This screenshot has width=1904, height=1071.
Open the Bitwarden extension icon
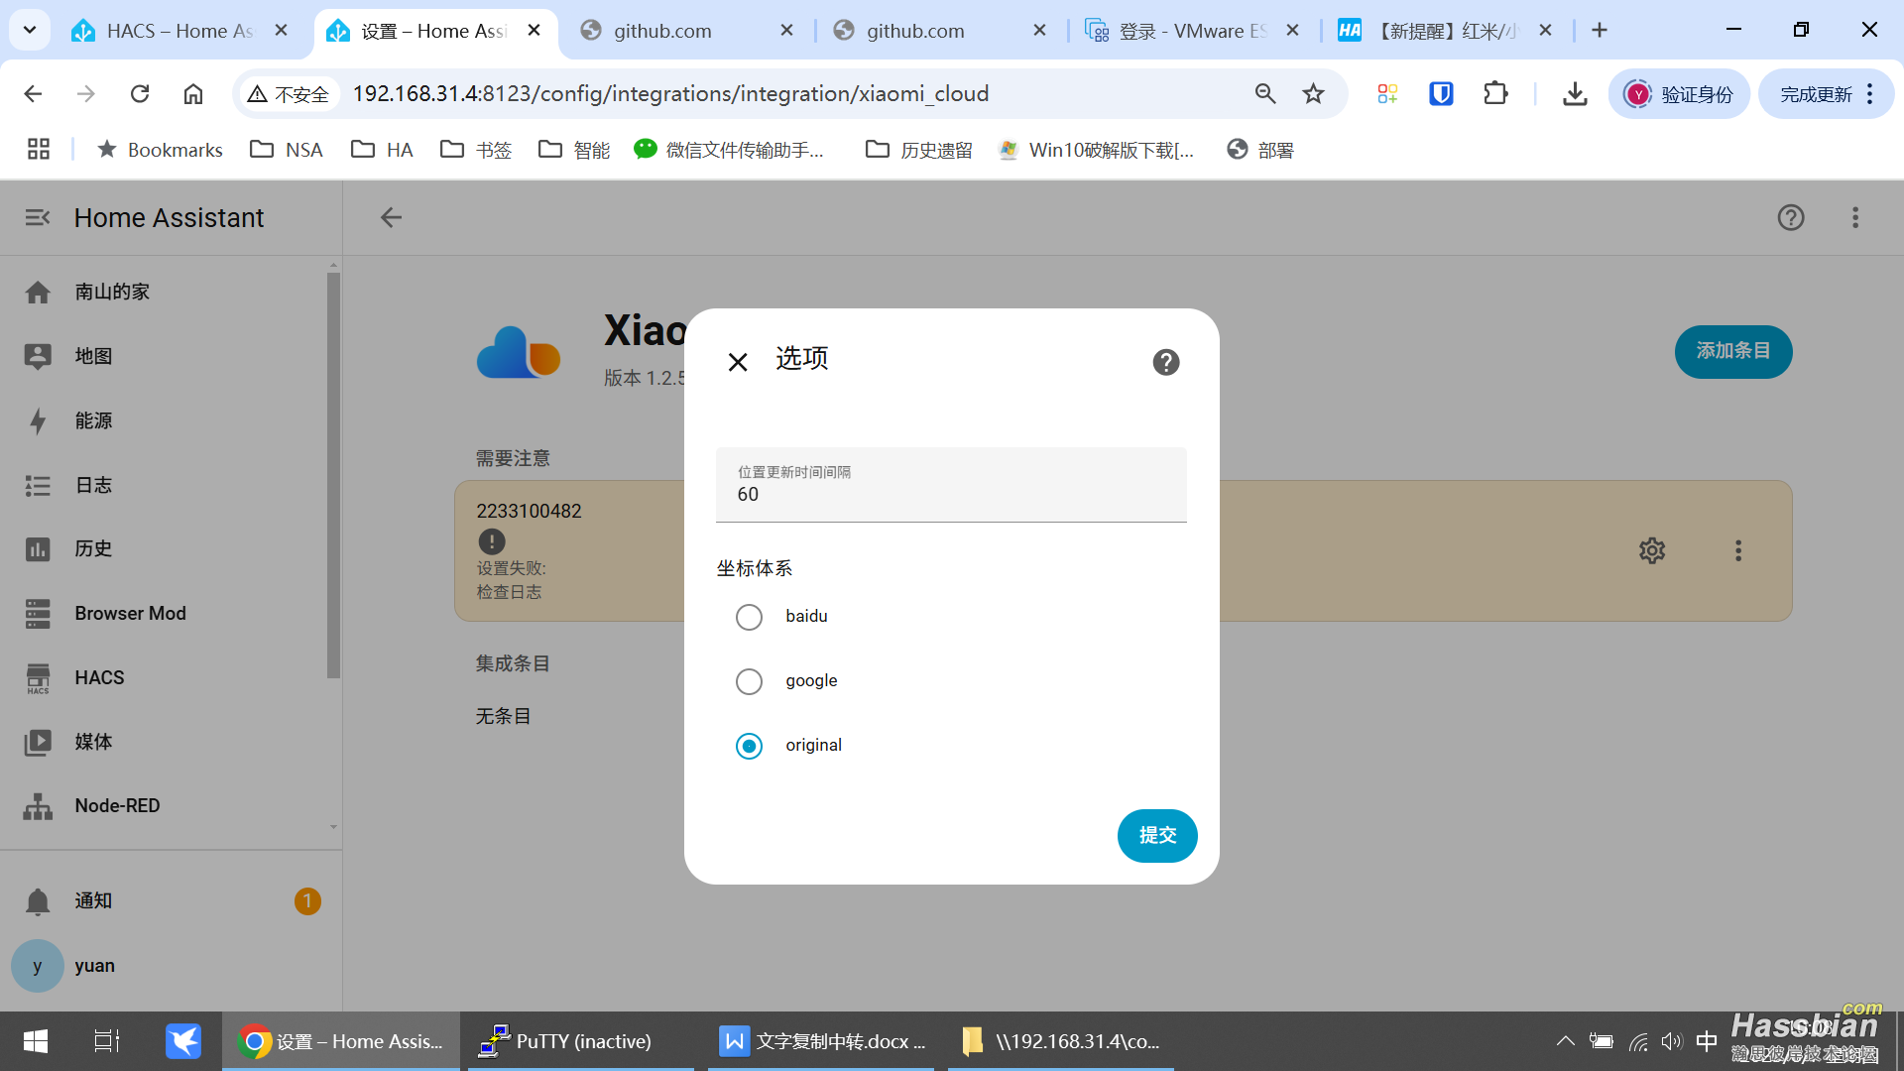(x=1441, y=93)
